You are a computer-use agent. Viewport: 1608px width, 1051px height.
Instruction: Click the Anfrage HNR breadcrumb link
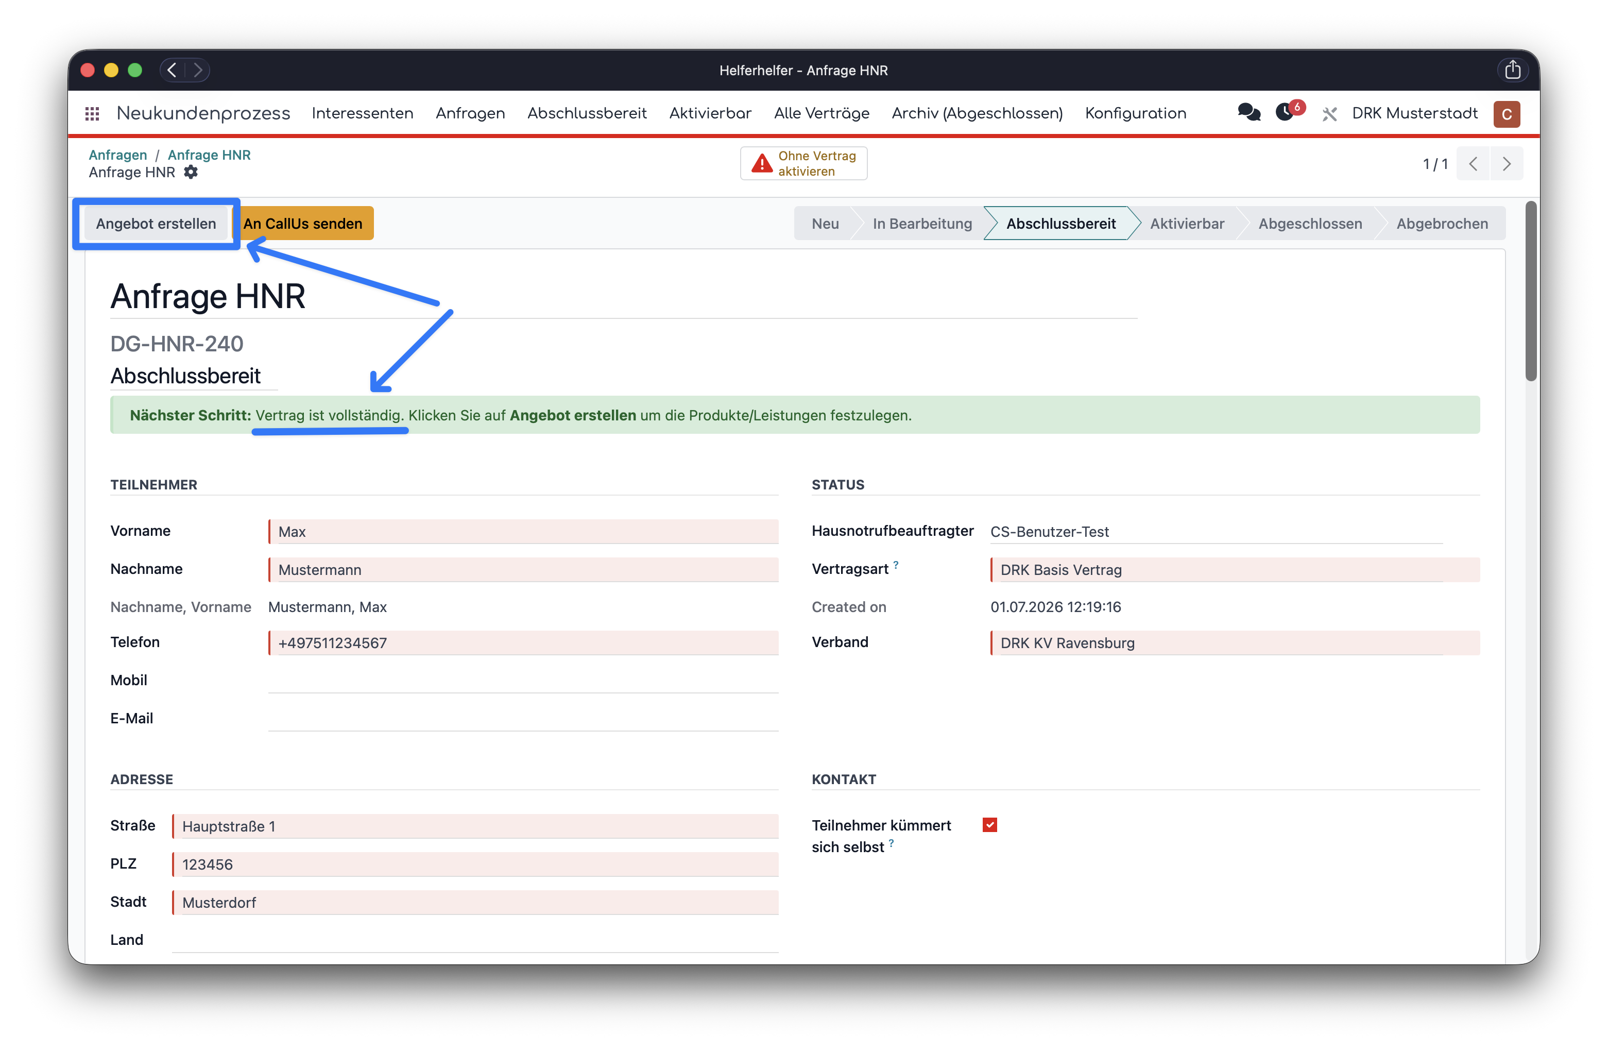click(209, 155)
